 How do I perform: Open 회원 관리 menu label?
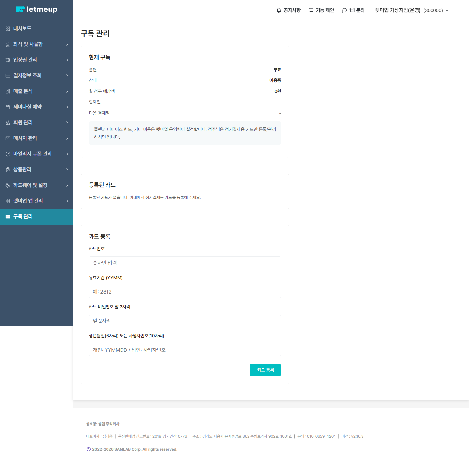(23, 123)
